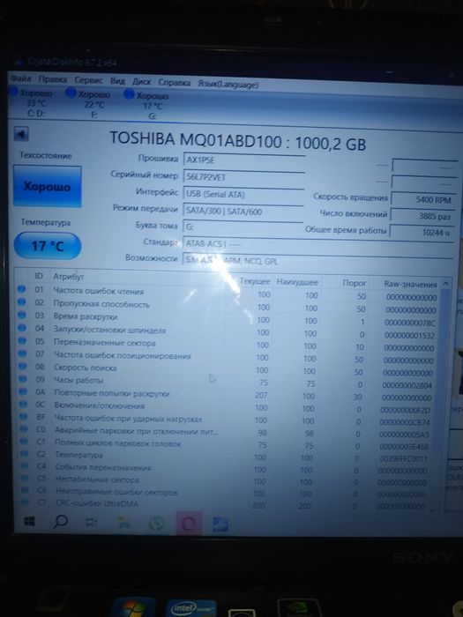Open the Справка menu
The image size is (463, 617).
(x=175, y=83)
